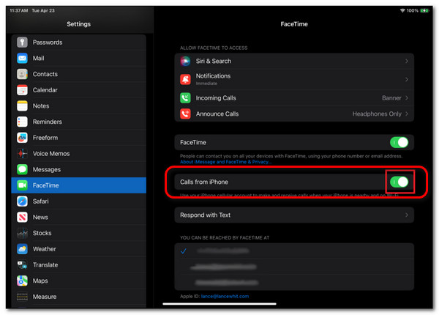Turn off the FaceTime switch

[x=399, y=142]
